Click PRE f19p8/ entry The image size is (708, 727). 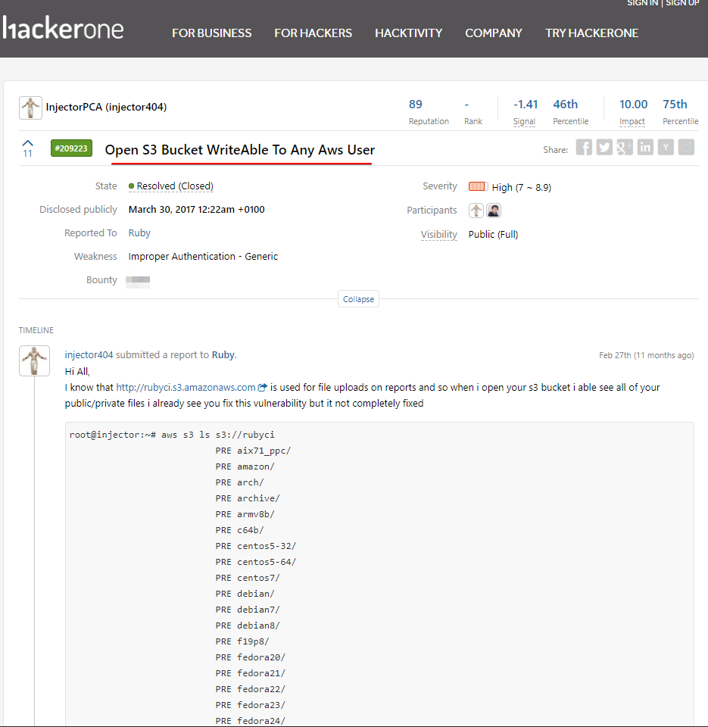242,641
